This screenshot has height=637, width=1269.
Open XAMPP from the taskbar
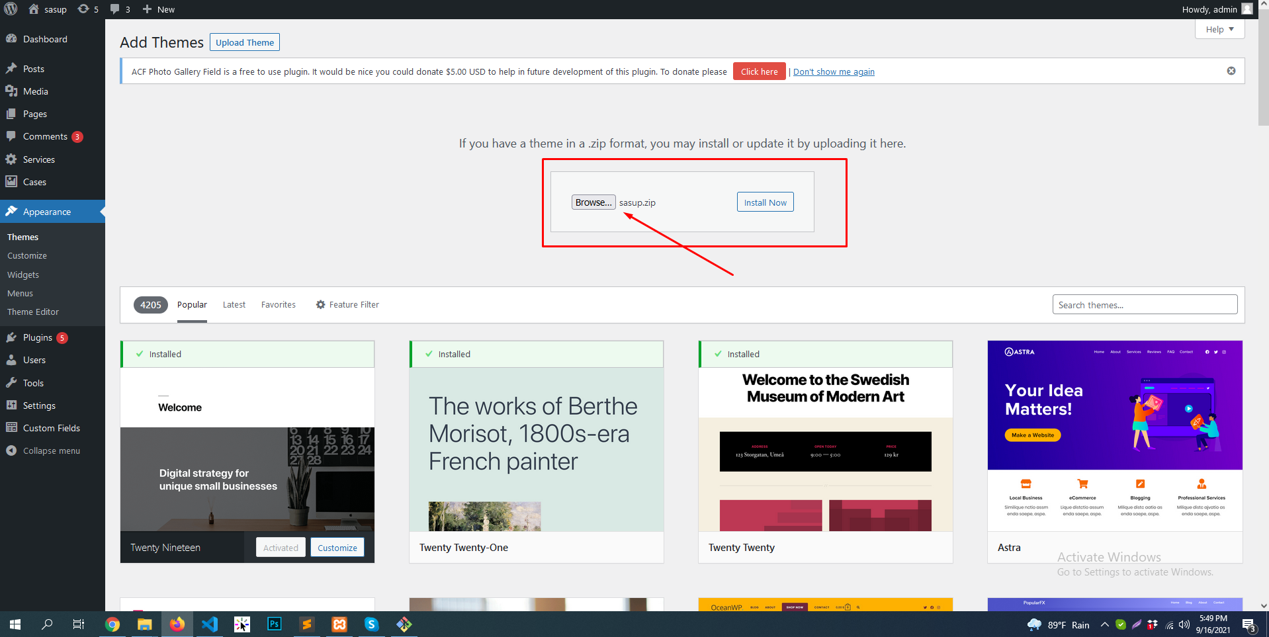(x=339, y=624)
